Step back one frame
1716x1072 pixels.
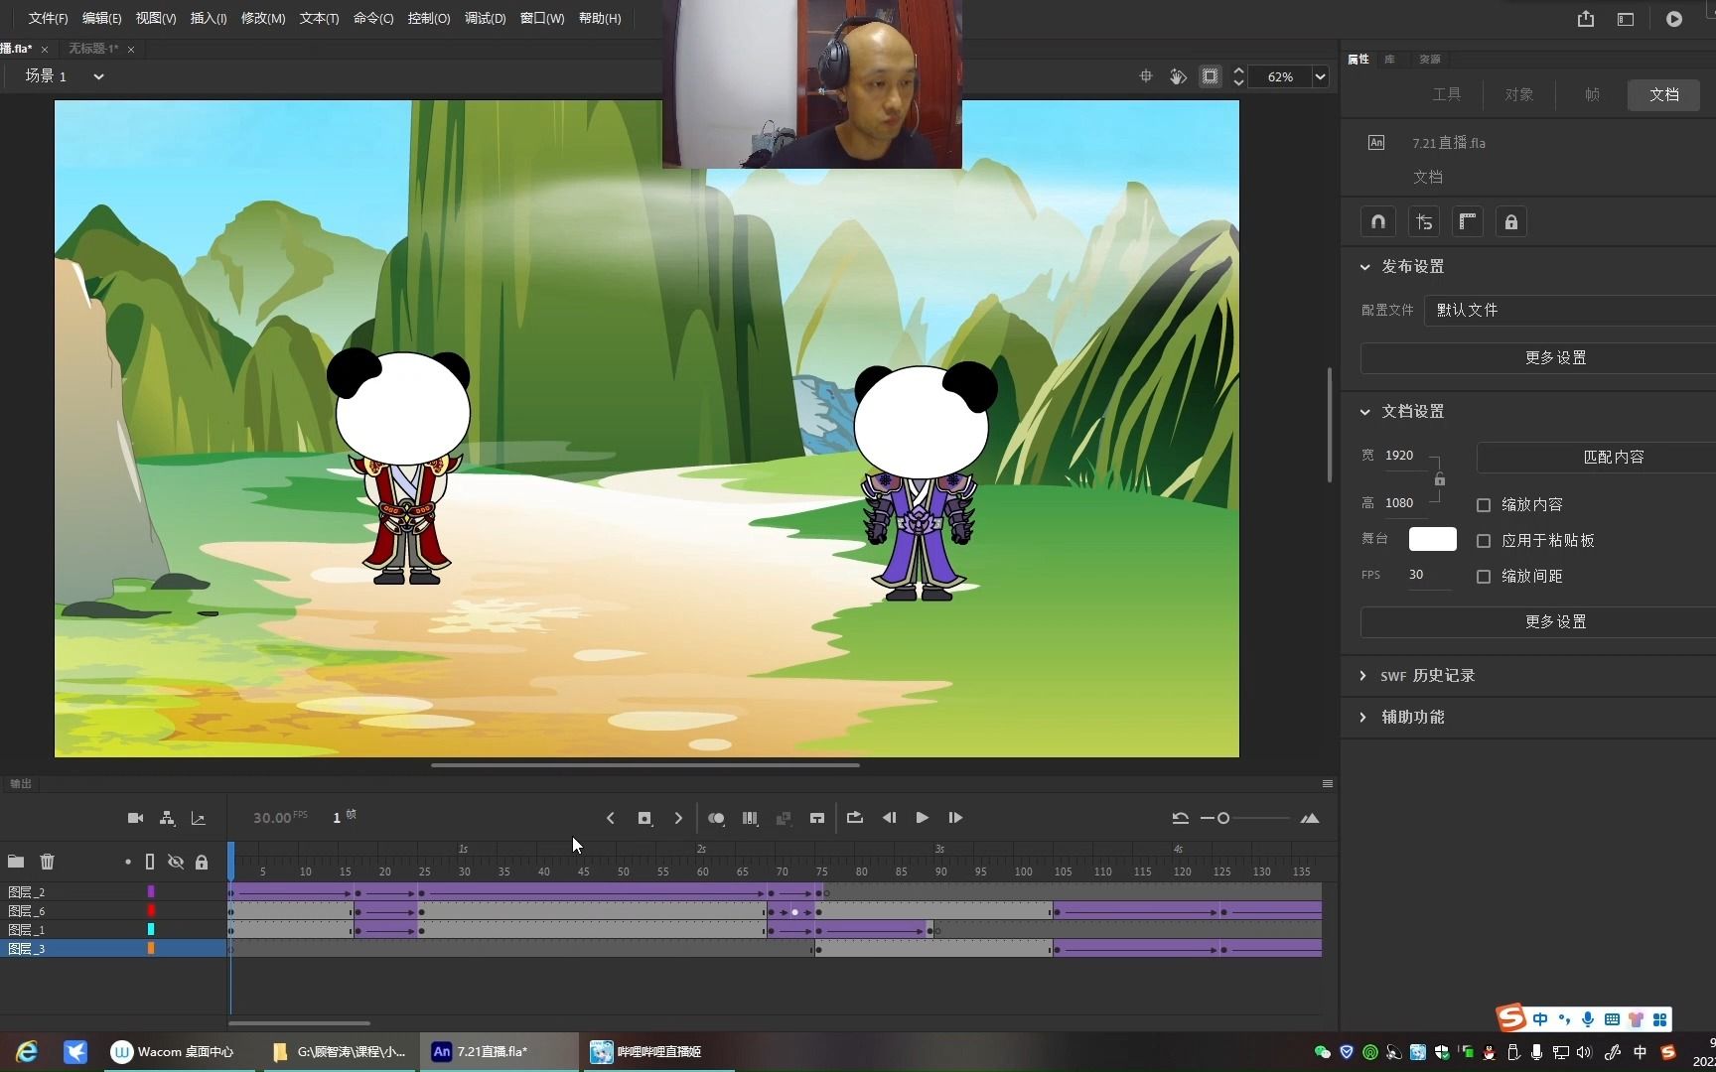click(x=889, y=818)
